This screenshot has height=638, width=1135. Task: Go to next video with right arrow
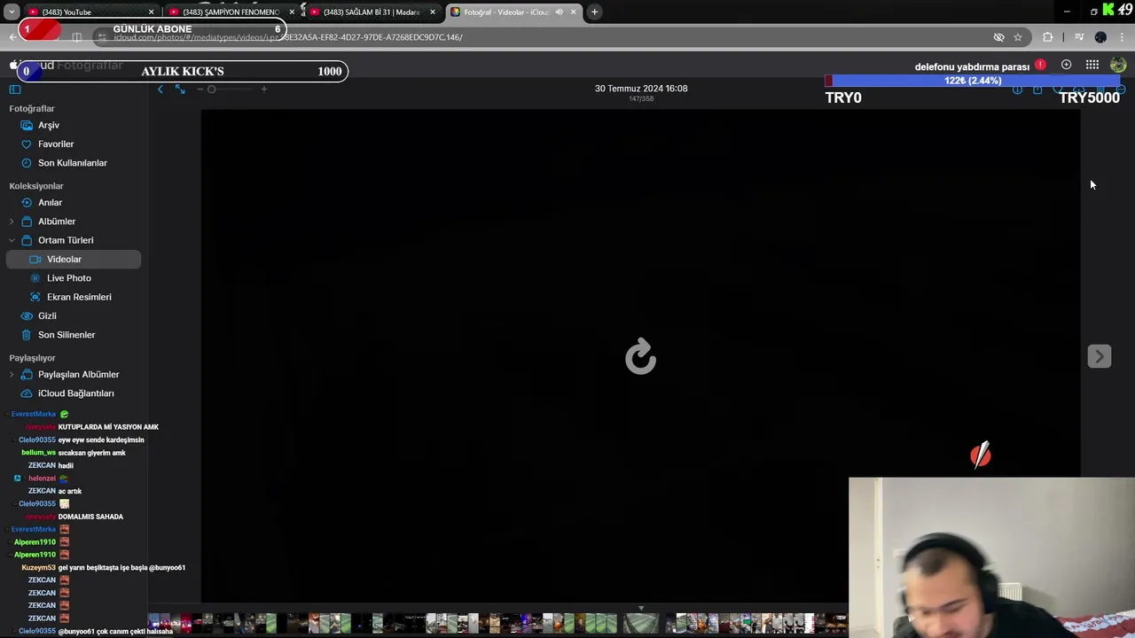click(x=1099, y=356)
